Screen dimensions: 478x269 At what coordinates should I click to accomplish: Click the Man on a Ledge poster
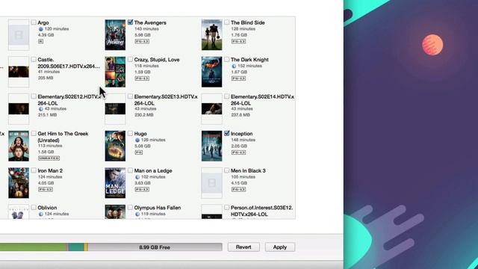[115, 183]
